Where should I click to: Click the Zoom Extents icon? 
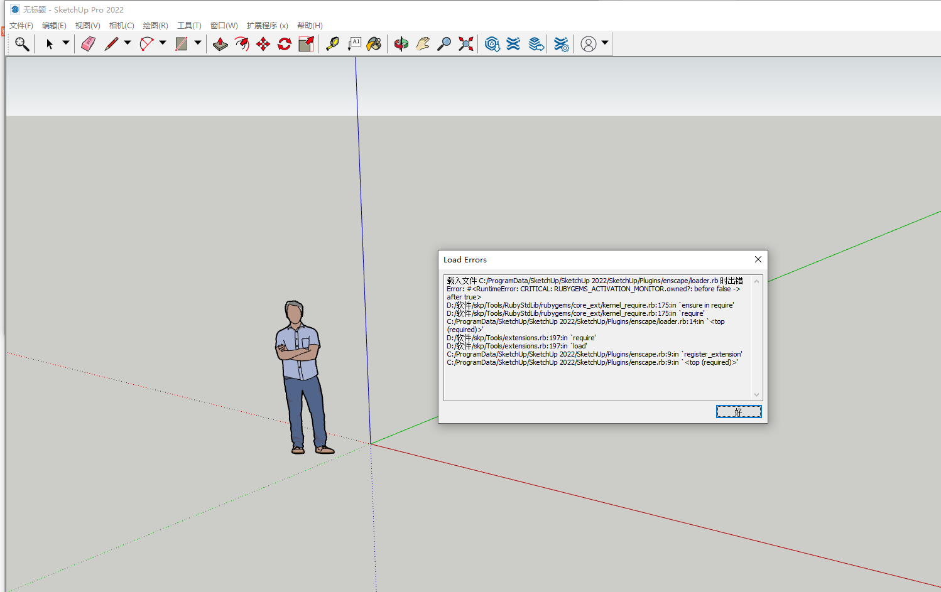pos(465,44)
